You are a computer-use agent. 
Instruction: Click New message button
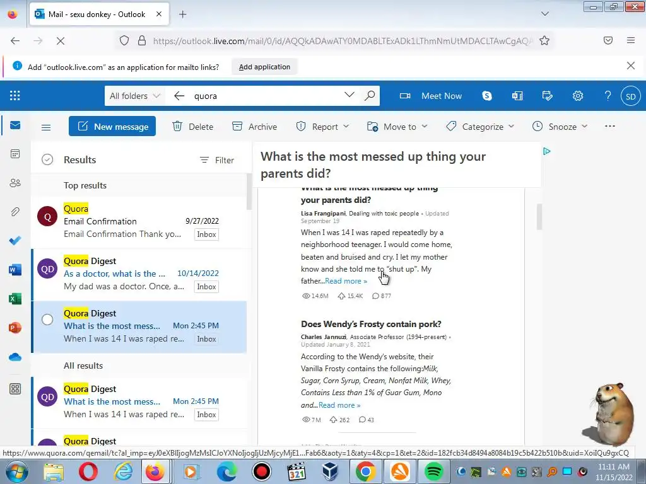tap(112, 126)
